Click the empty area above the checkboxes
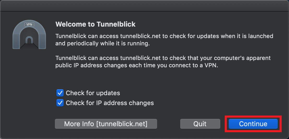Image resolution: width=289 pixels, height=139 pixels. [x=164, y=79]
